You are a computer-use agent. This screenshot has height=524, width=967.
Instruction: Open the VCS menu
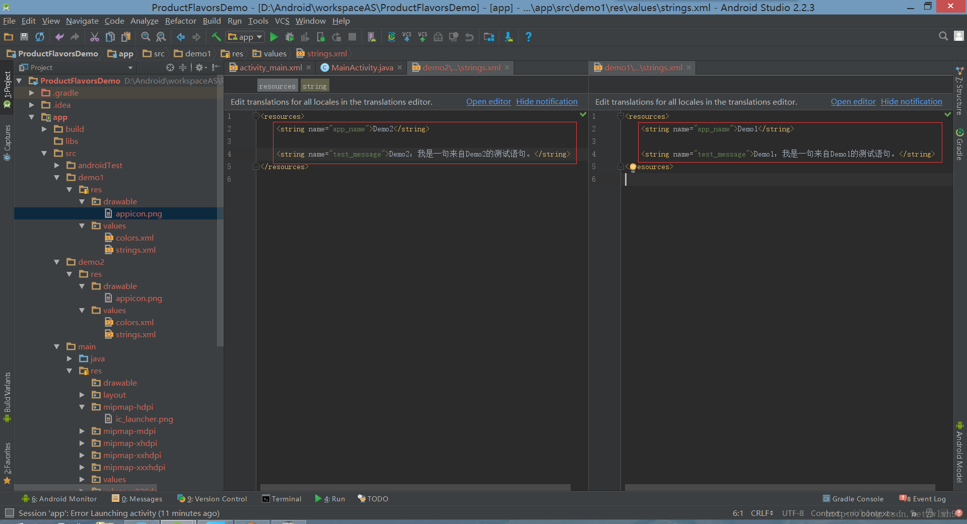point(282,21)
